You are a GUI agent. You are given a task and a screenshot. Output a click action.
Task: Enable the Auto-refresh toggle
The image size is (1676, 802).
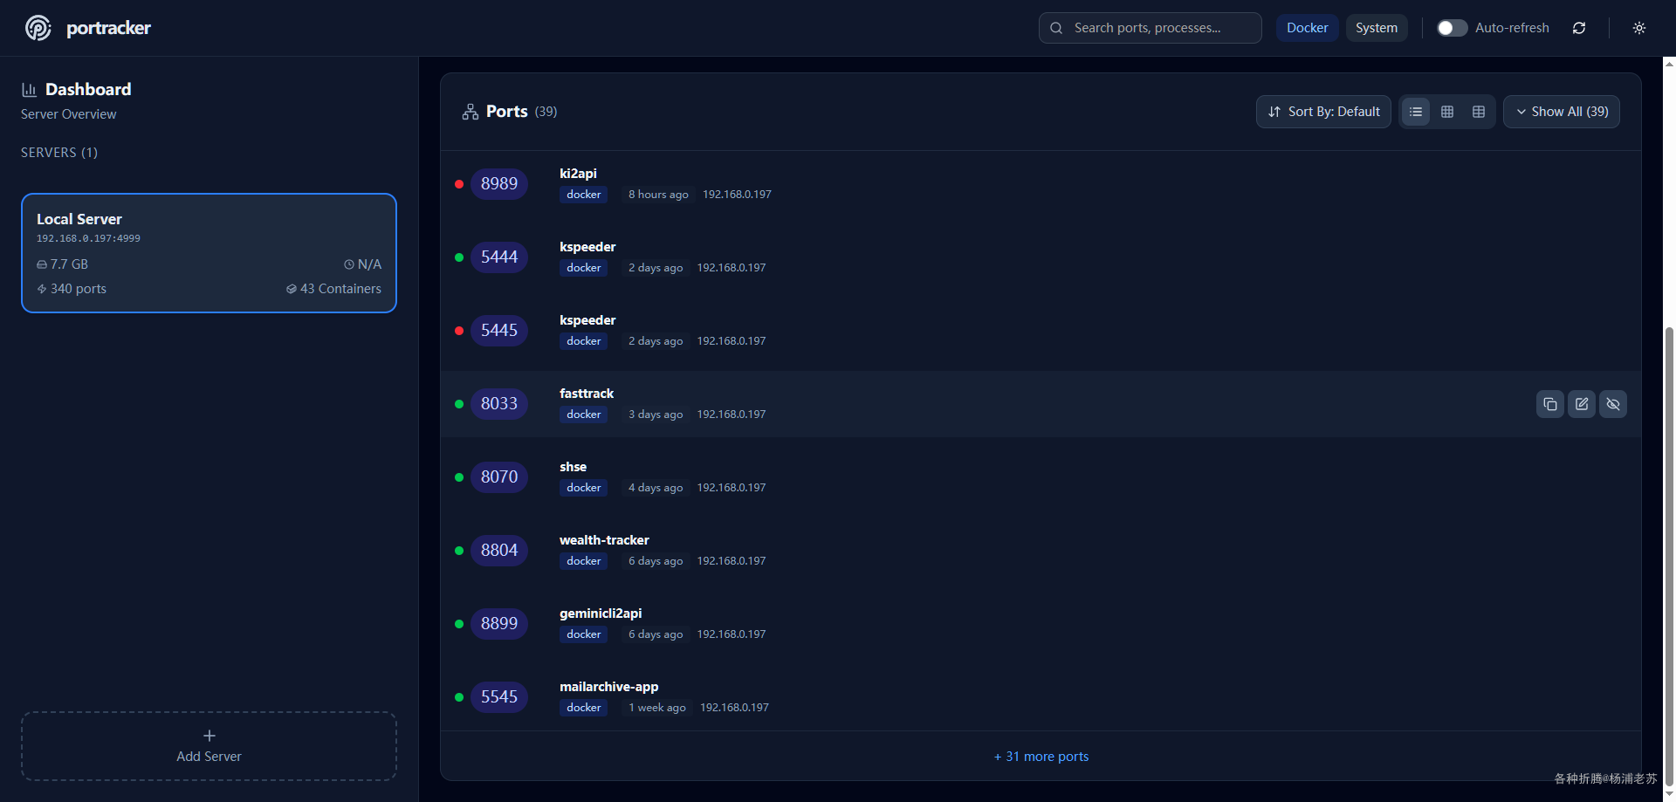(x=1452, y=28)
